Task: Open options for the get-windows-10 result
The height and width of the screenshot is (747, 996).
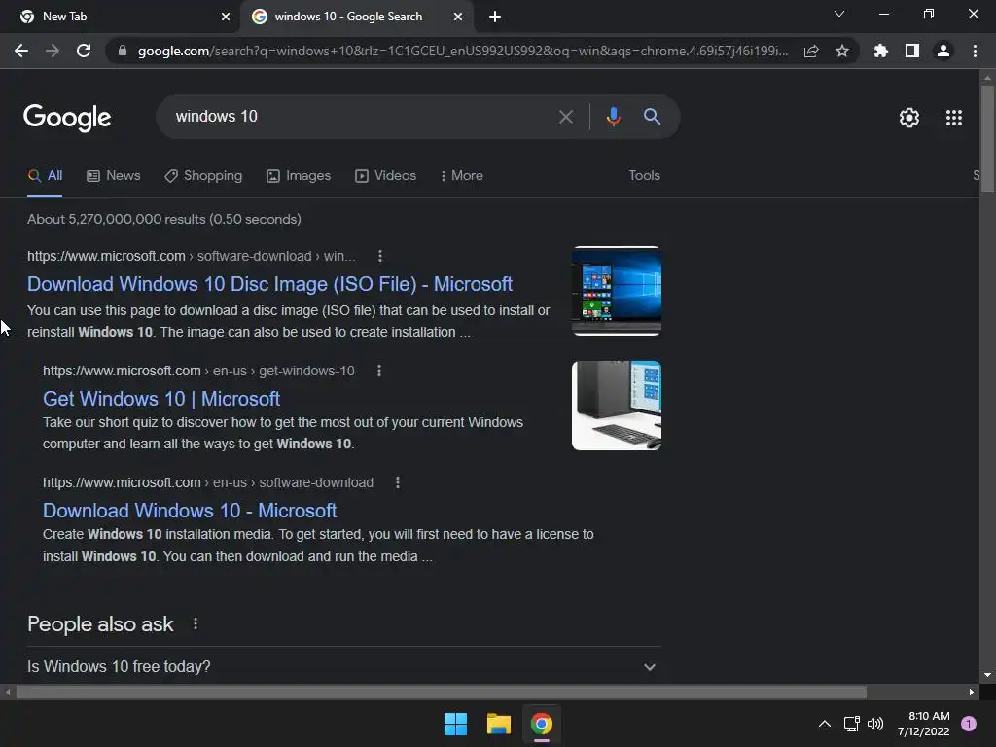Action: point(379,371)
